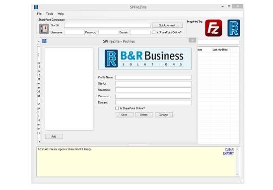Click the CLEAR log link
Viewport: 273px width, 190px height.
click(x=229, y=150)
